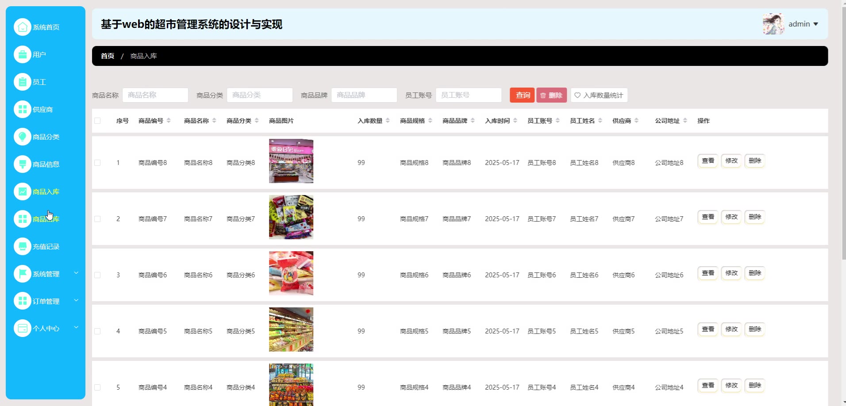Screen dimensions: 846x406
Task: Click the admin avatar picture
Action: point(773,24)
